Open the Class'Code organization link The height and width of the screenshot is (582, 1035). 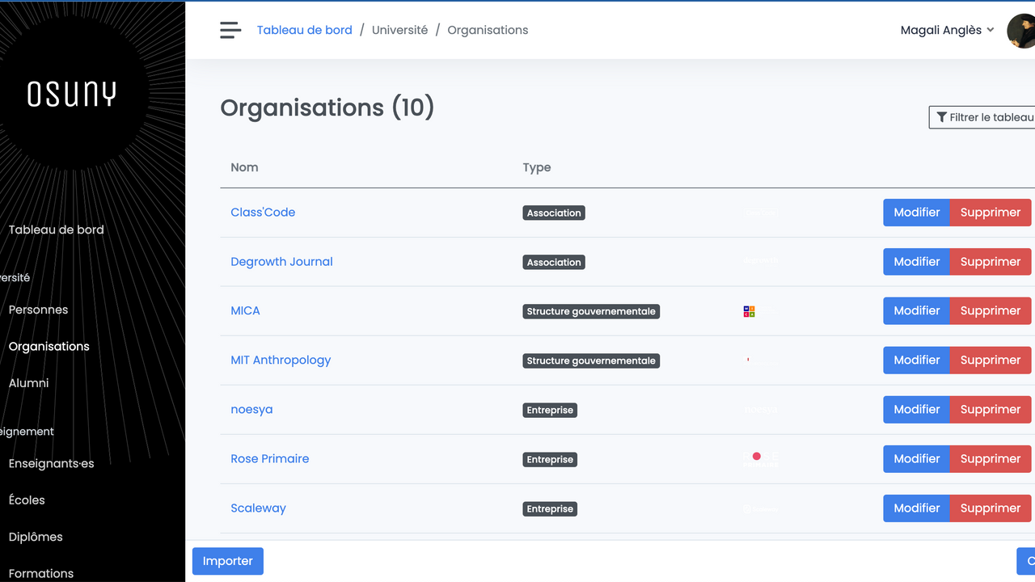[263, 212]
